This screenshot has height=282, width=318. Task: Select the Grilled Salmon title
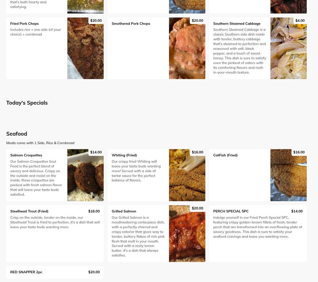coord(124,211)
